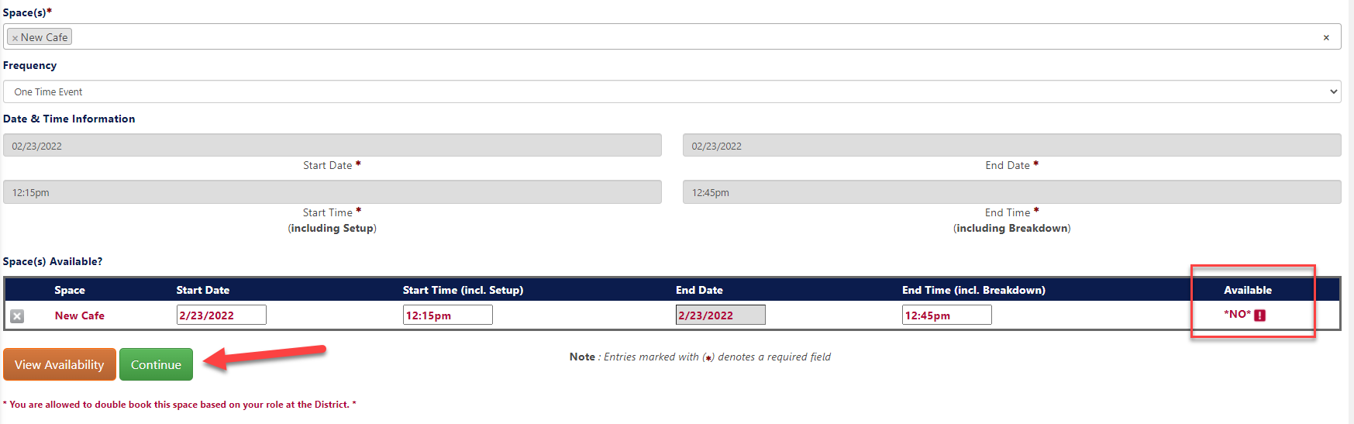This screenshot has height=424, width=1354.
Task: Delete the New Cafe row from table
Action: 17,316
